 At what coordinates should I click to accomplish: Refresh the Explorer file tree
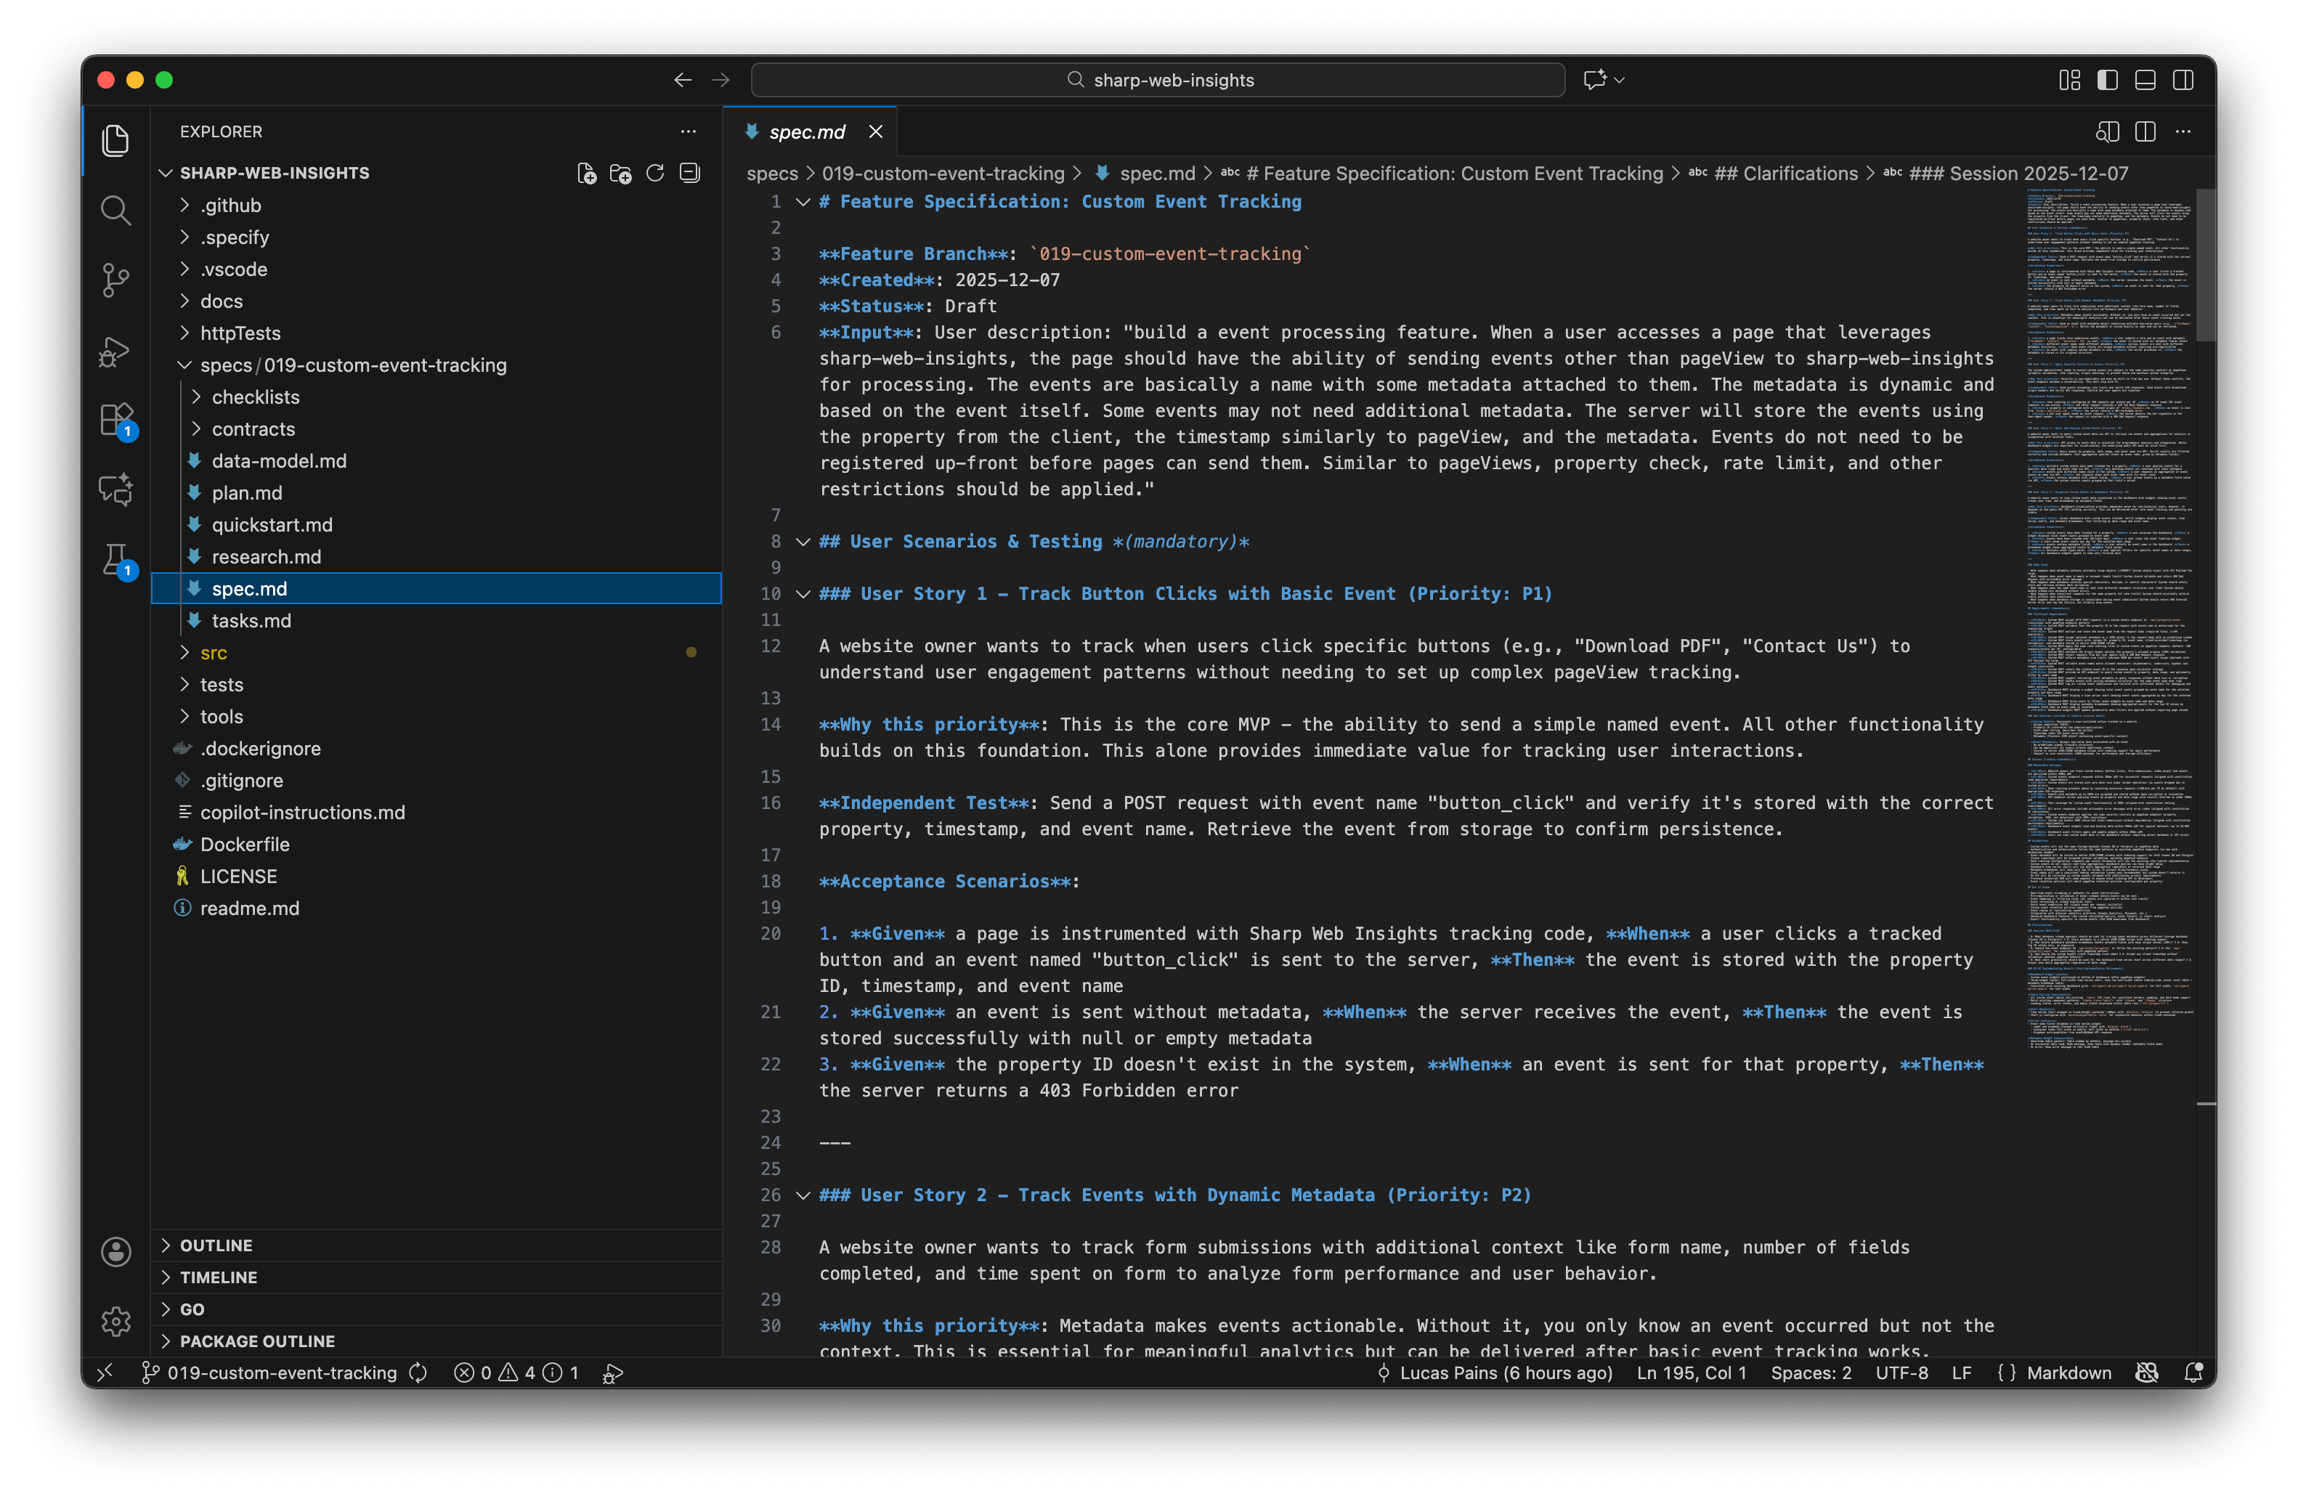(x=654, y=173)
